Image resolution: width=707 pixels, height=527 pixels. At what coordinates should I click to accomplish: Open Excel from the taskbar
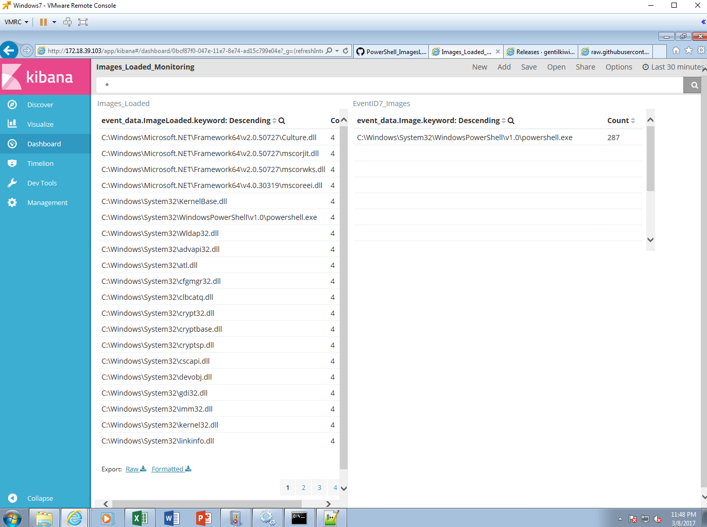click(140, 518)
